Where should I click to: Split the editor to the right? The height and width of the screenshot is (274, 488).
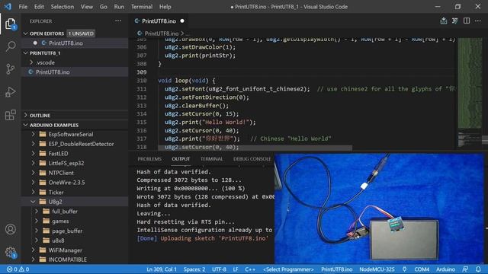[466, 21]
